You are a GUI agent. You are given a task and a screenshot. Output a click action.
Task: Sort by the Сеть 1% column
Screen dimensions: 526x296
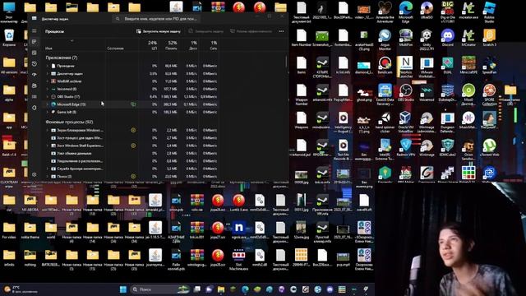(x=214, y=45)
